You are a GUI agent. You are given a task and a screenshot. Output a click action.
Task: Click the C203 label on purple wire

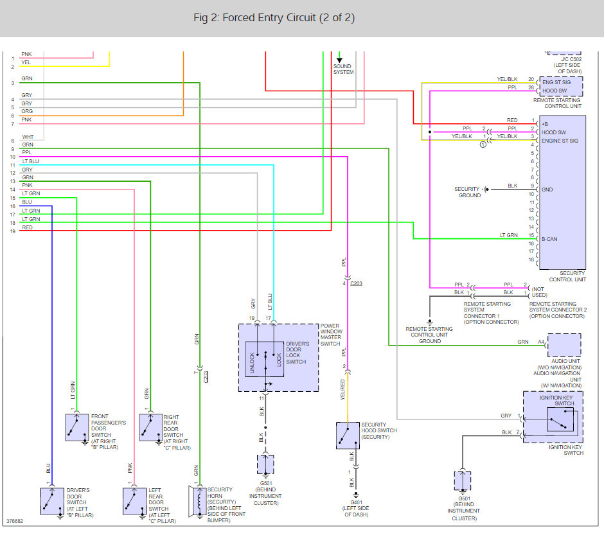[x=357, y=283]
